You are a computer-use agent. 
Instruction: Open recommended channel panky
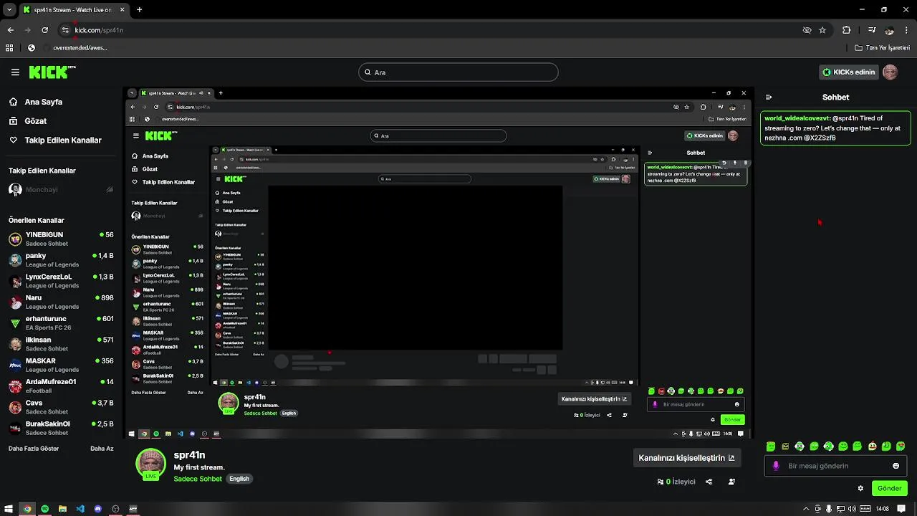pyautogui.click(x=61, y=259)
